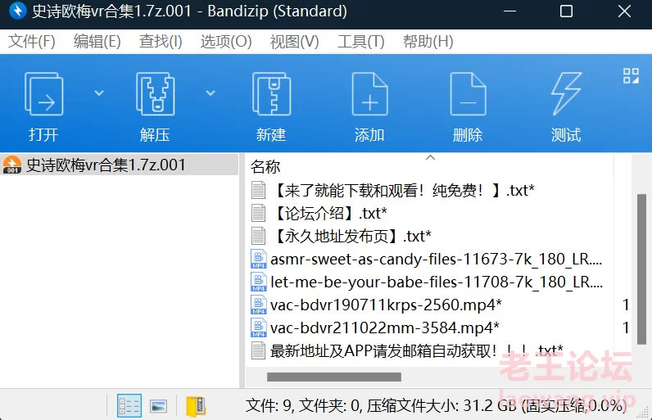
Task: Click the 删除 (Delete) toolbar icon
Action: point(468,94)
